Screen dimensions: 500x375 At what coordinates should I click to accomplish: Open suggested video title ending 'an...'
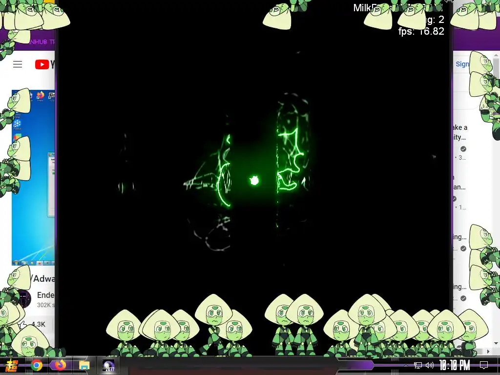[459, 187]
